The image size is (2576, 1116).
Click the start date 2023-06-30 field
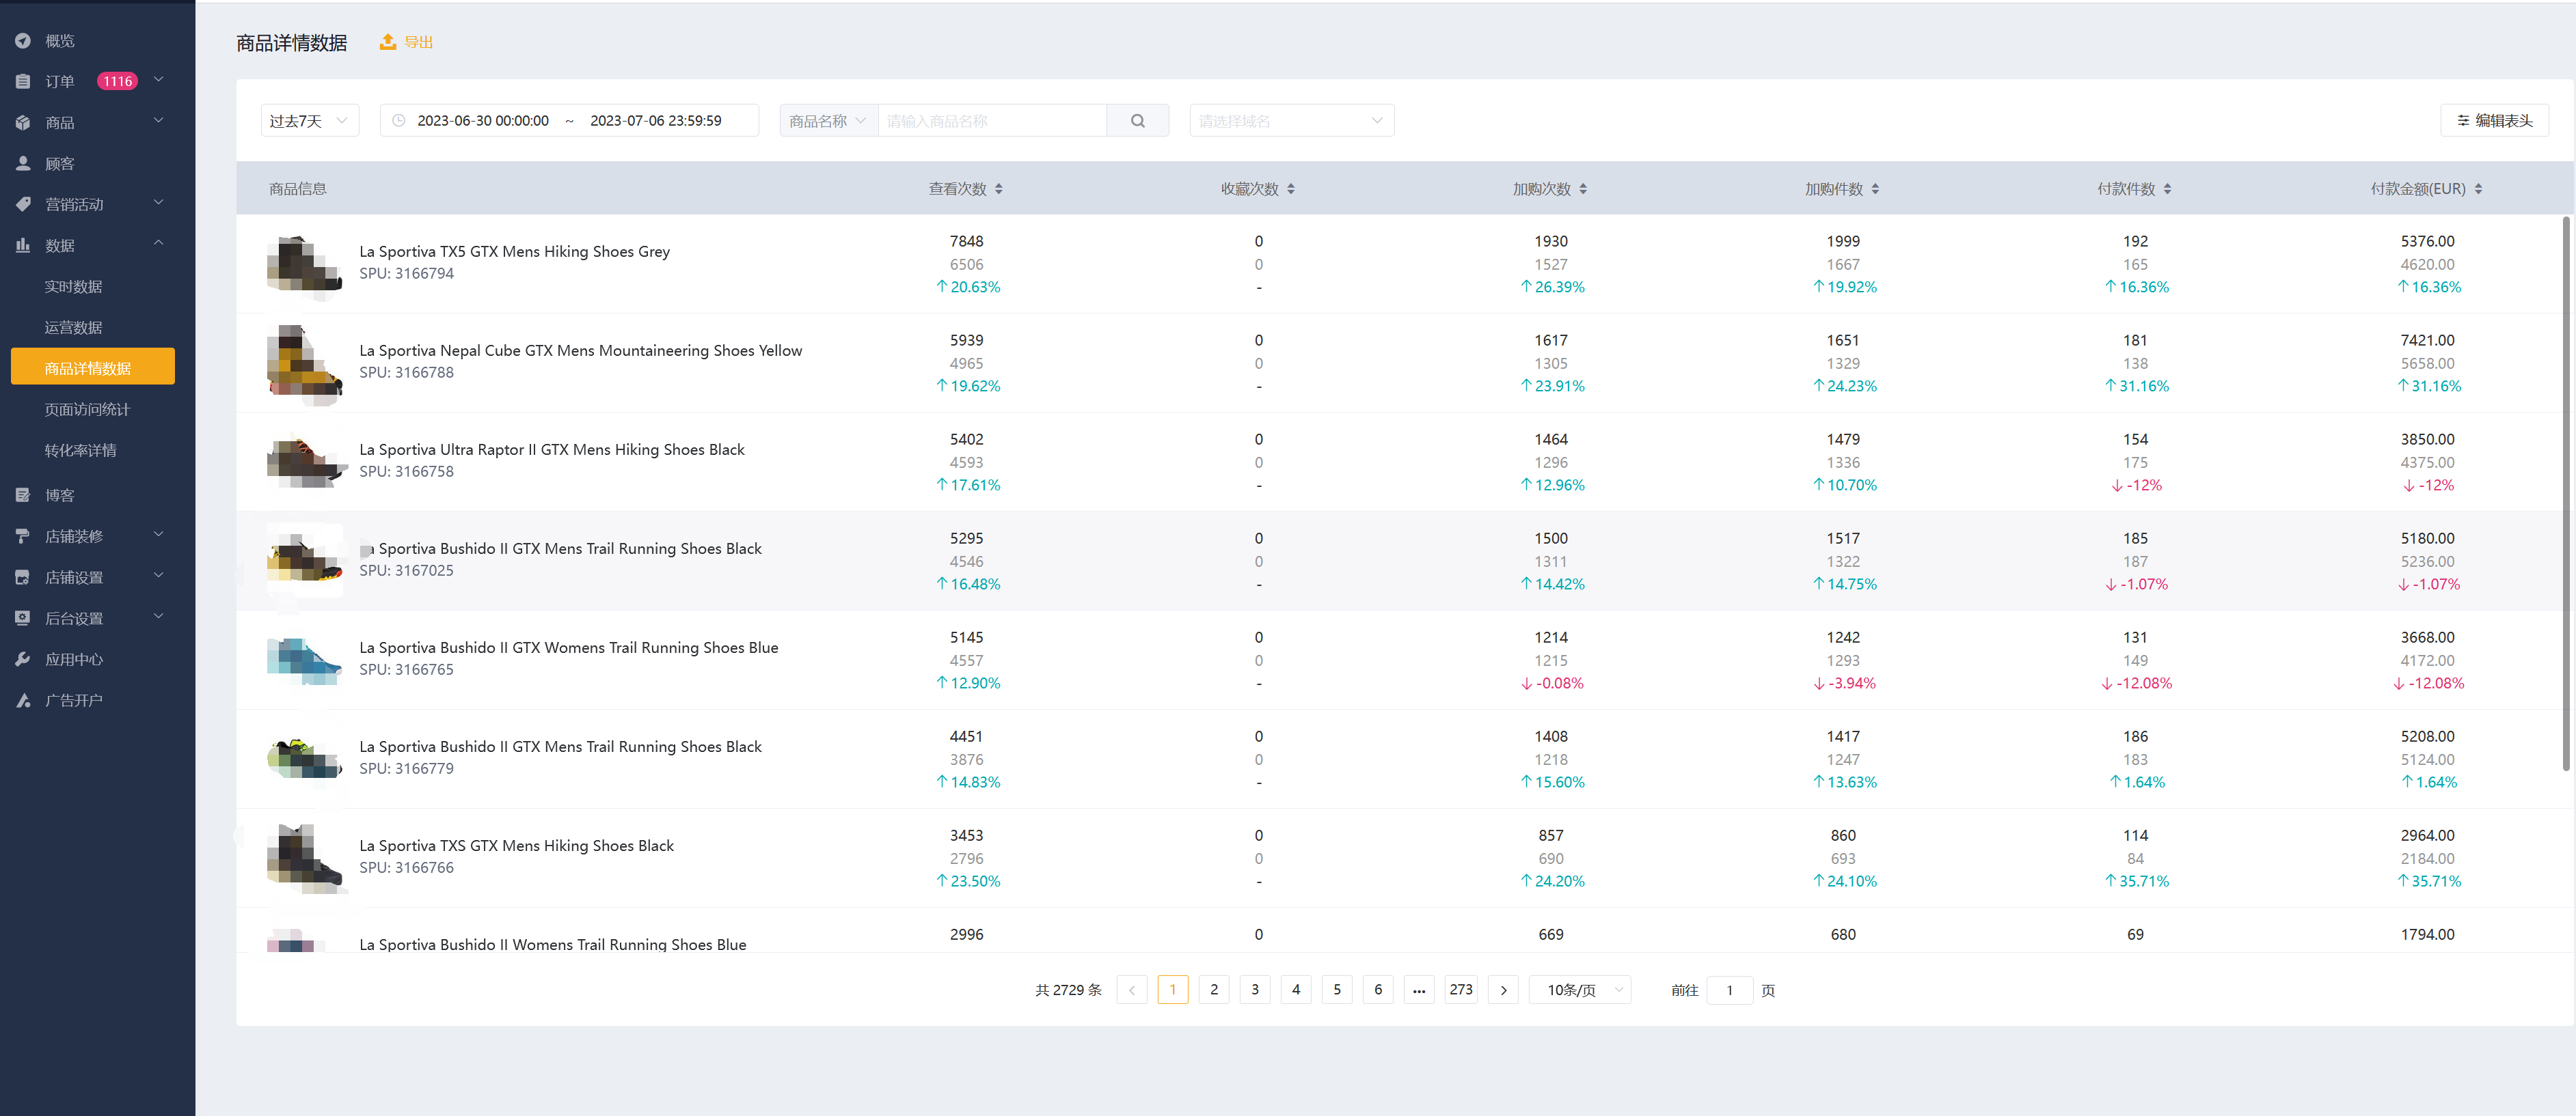(x=483, y=121)
